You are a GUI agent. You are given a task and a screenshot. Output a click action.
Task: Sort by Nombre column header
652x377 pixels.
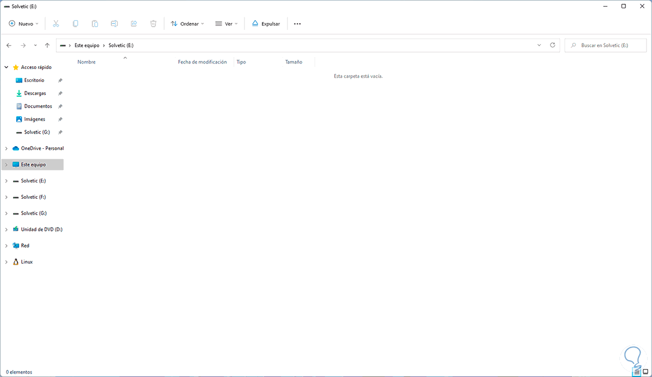(x=86, y=62)
